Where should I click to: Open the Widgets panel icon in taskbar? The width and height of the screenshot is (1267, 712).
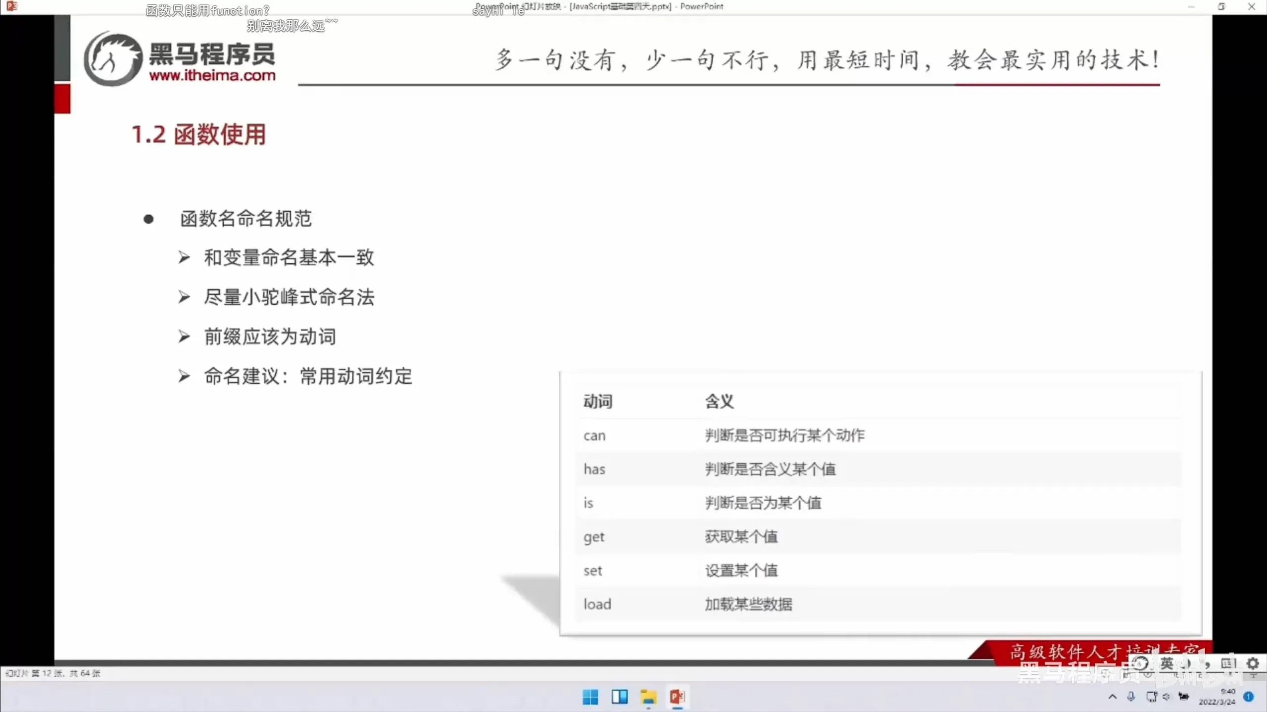coord(619,697)
